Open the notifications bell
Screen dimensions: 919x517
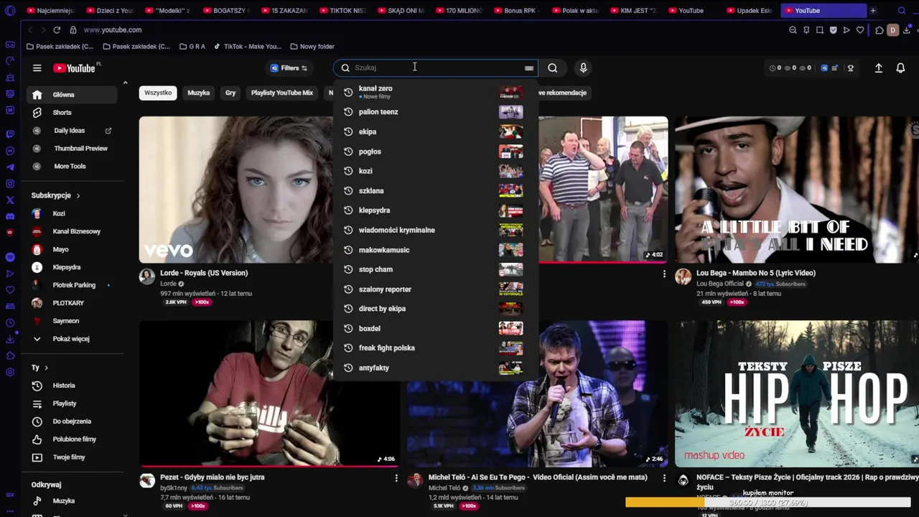coord(900,67)
